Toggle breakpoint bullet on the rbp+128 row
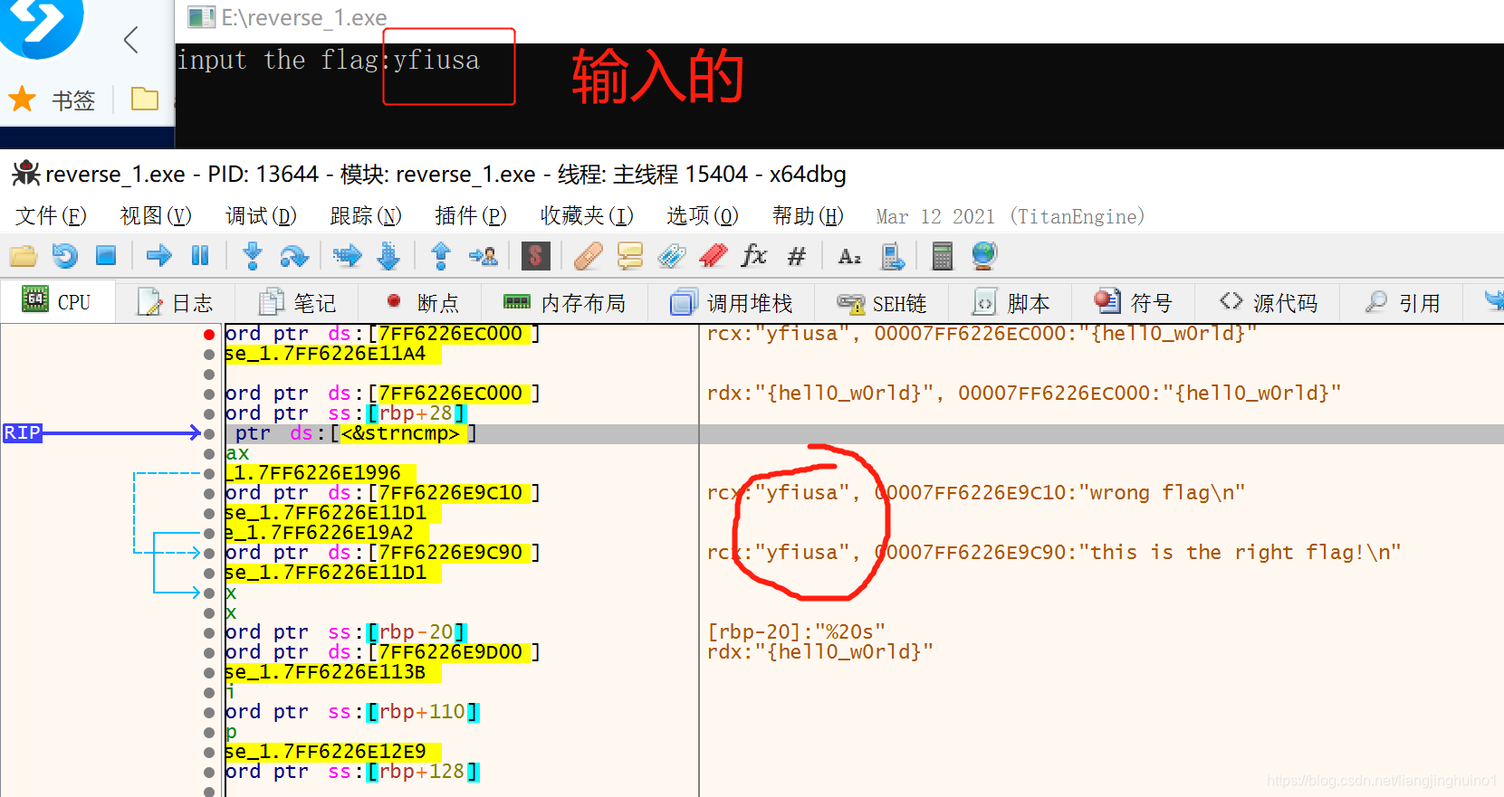 (x=209, y=772)
